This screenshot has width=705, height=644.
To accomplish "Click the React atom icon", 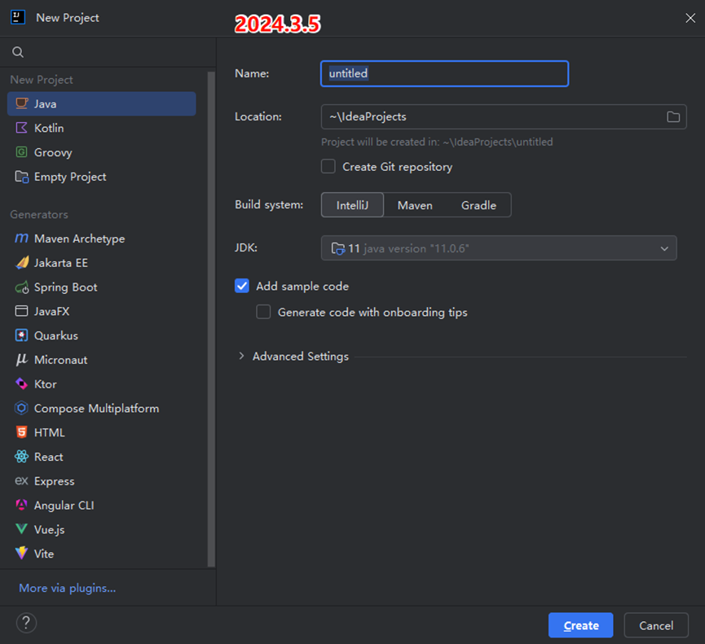I will (21, 457).
